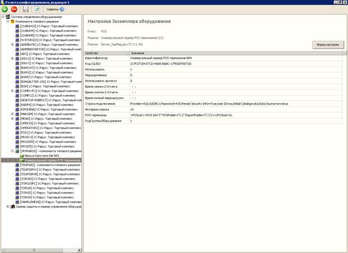Click computer icon beside [COMP12]
The height and width of the screenshot is (253, 348).
coord(17,96)
